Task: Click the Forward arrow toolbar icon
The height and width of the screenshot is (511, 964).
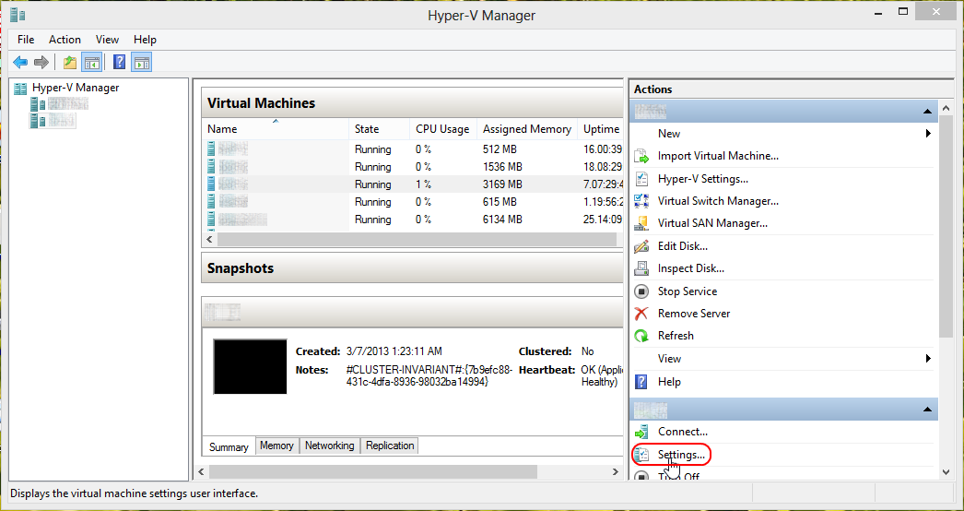Action: point(41,62)
